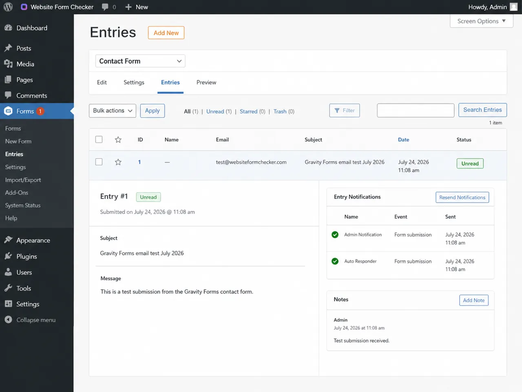Click the Collapse menu label
This screenshot has height=392, width=522.
36,320
